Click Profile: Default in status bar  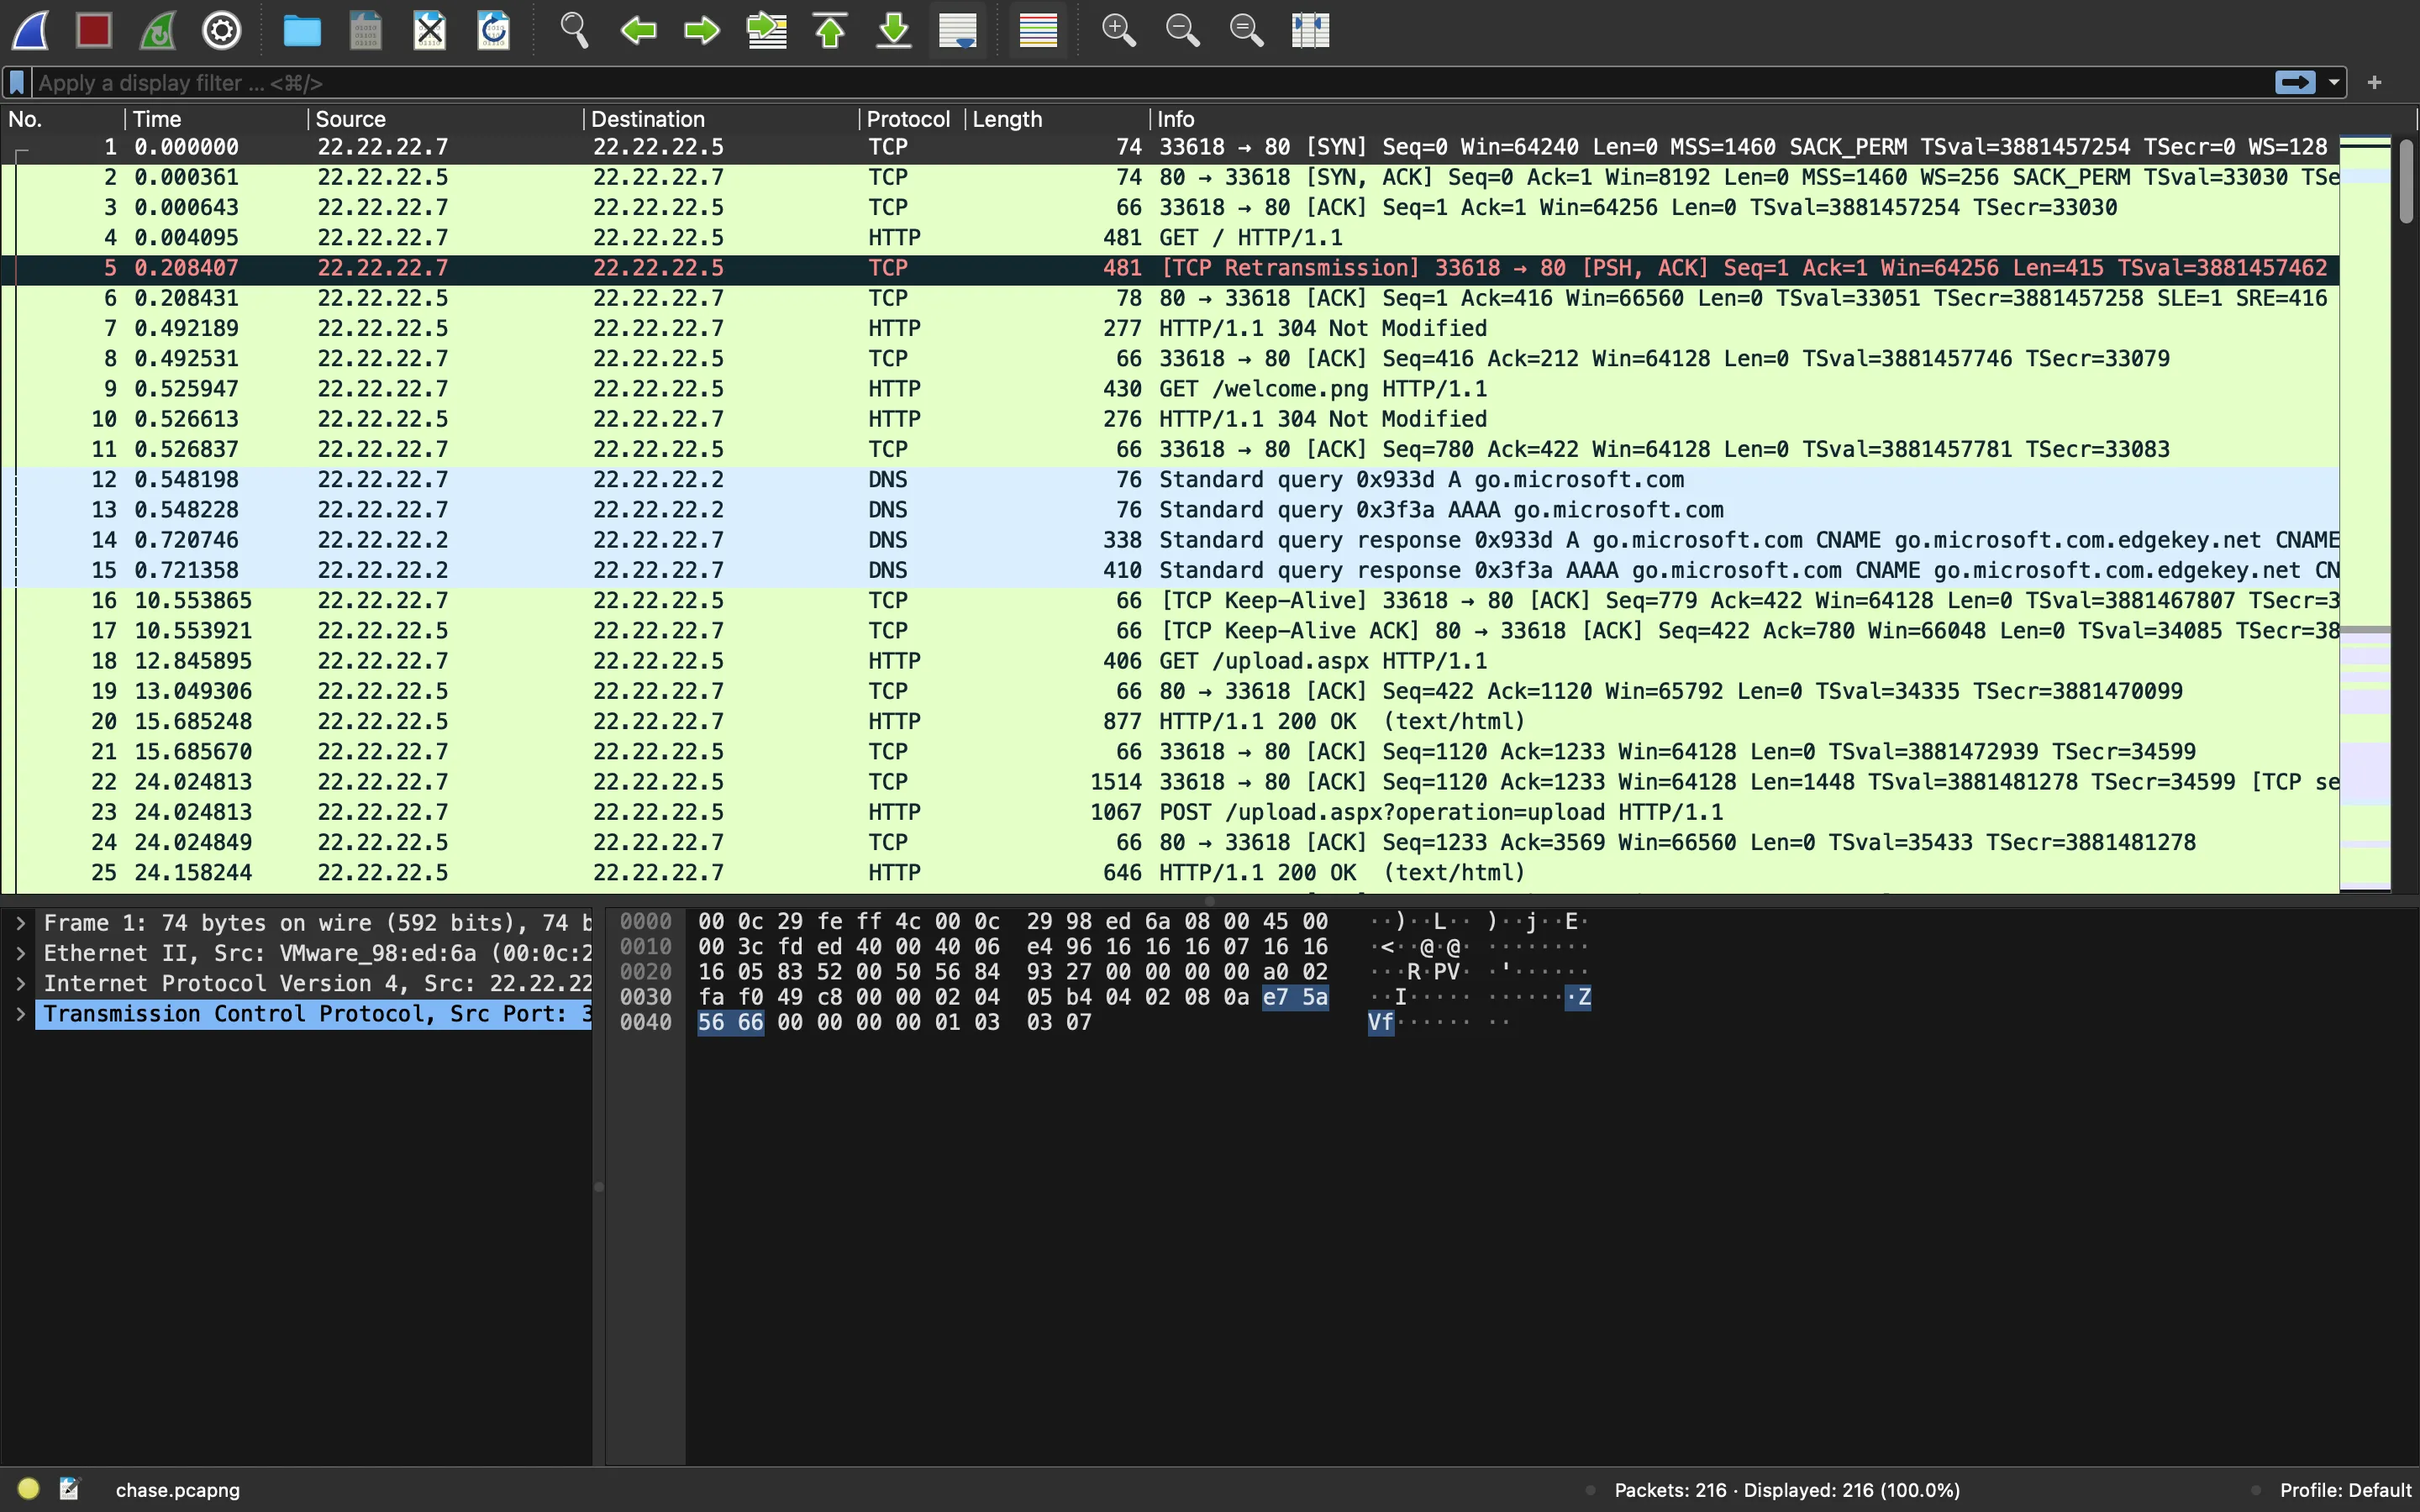point(2345,1490)
